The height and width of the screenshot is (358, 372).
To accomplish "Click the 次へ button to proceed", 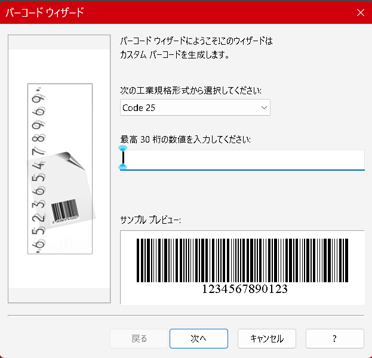I will pyautogui.click(x=198, y=338).
